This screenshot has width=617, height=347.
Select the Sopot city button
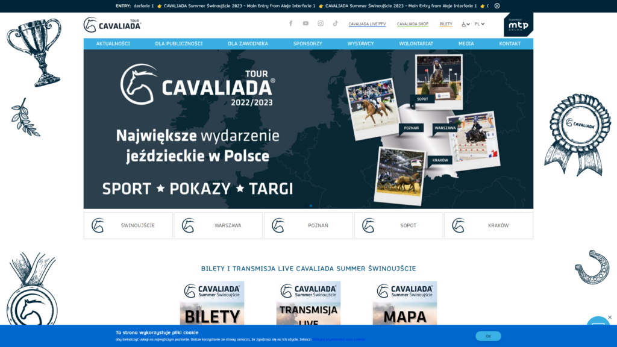click(399, 225)
